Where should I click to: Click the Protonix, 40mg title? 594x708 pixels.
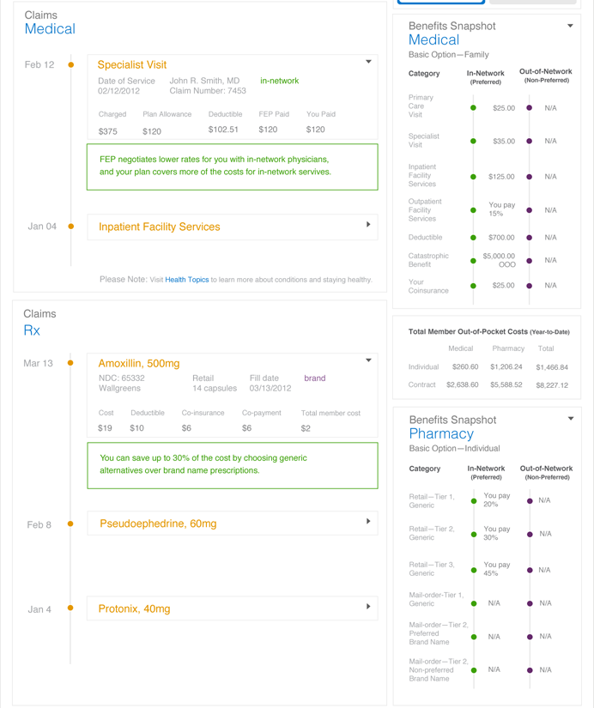[134, 608]
